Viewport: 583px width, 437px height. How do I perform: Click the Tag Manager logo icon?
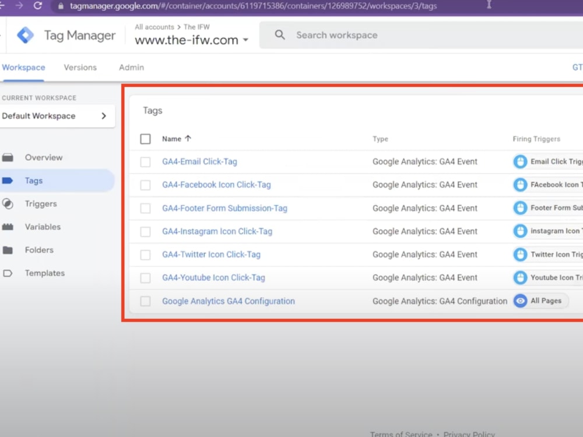pyautogui.click(x=25, y=35)
